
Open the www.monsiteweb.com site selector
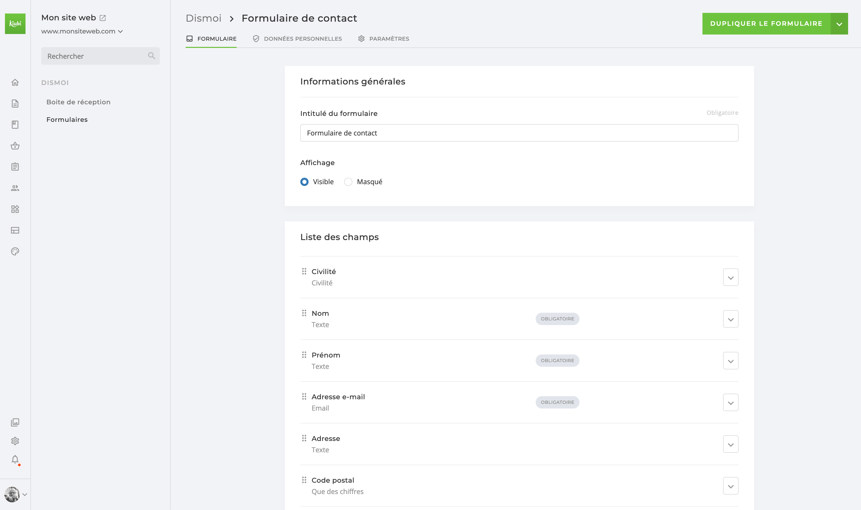82,31
